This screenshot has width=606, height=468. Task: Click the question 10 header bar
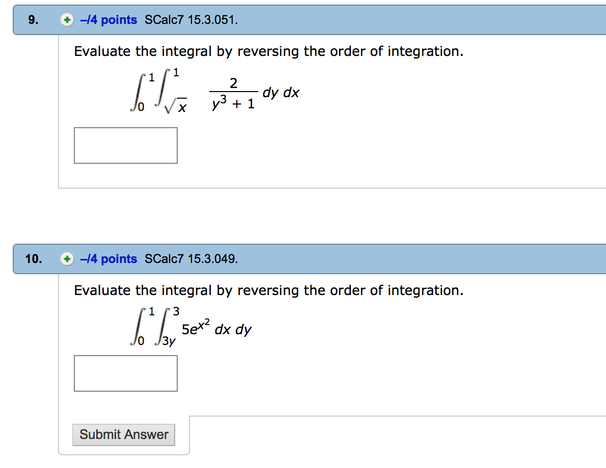[x=306, y=259]
